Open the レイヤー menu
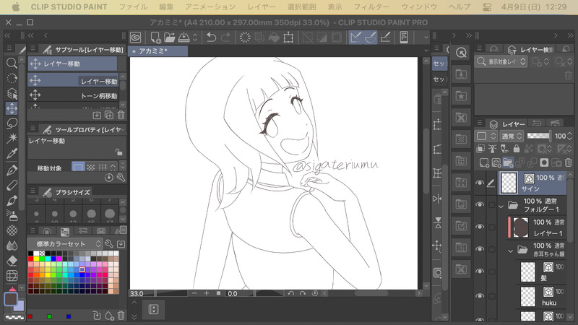The height and width of the screenshot is (325, 578). tap(262, 6)
